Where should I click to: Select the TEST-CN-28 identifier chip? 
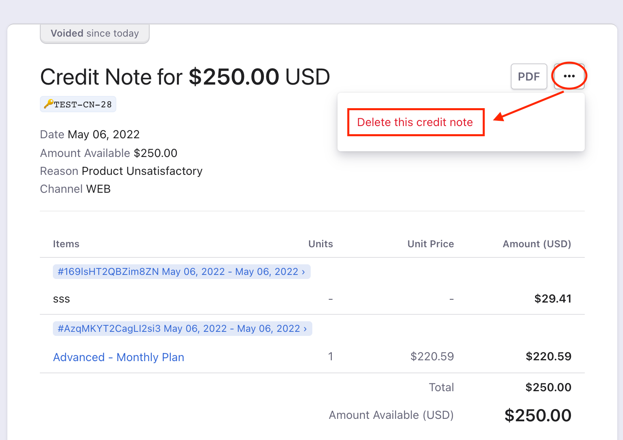(78, 104)
